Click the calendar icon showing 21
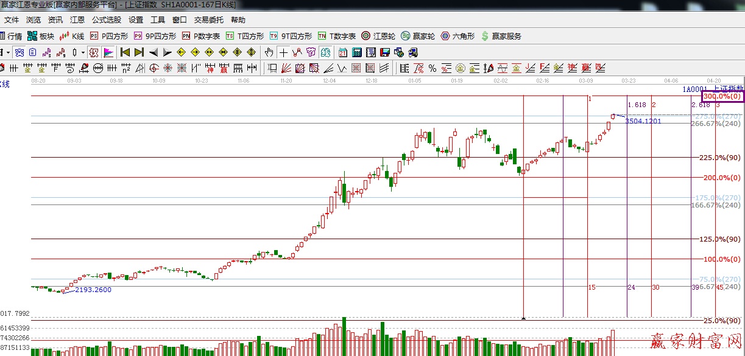Viewport: 745px width, 356px height. pos(343,52)
